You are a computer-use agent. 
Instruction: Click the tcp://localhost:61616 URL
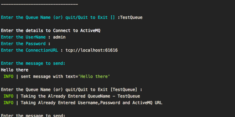pyautogui.click(x=91, y=50)
